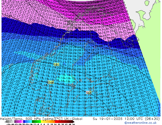Click the bright red 24 legend swatch
This screenshot has height=125, width=162.
point(56,122)
